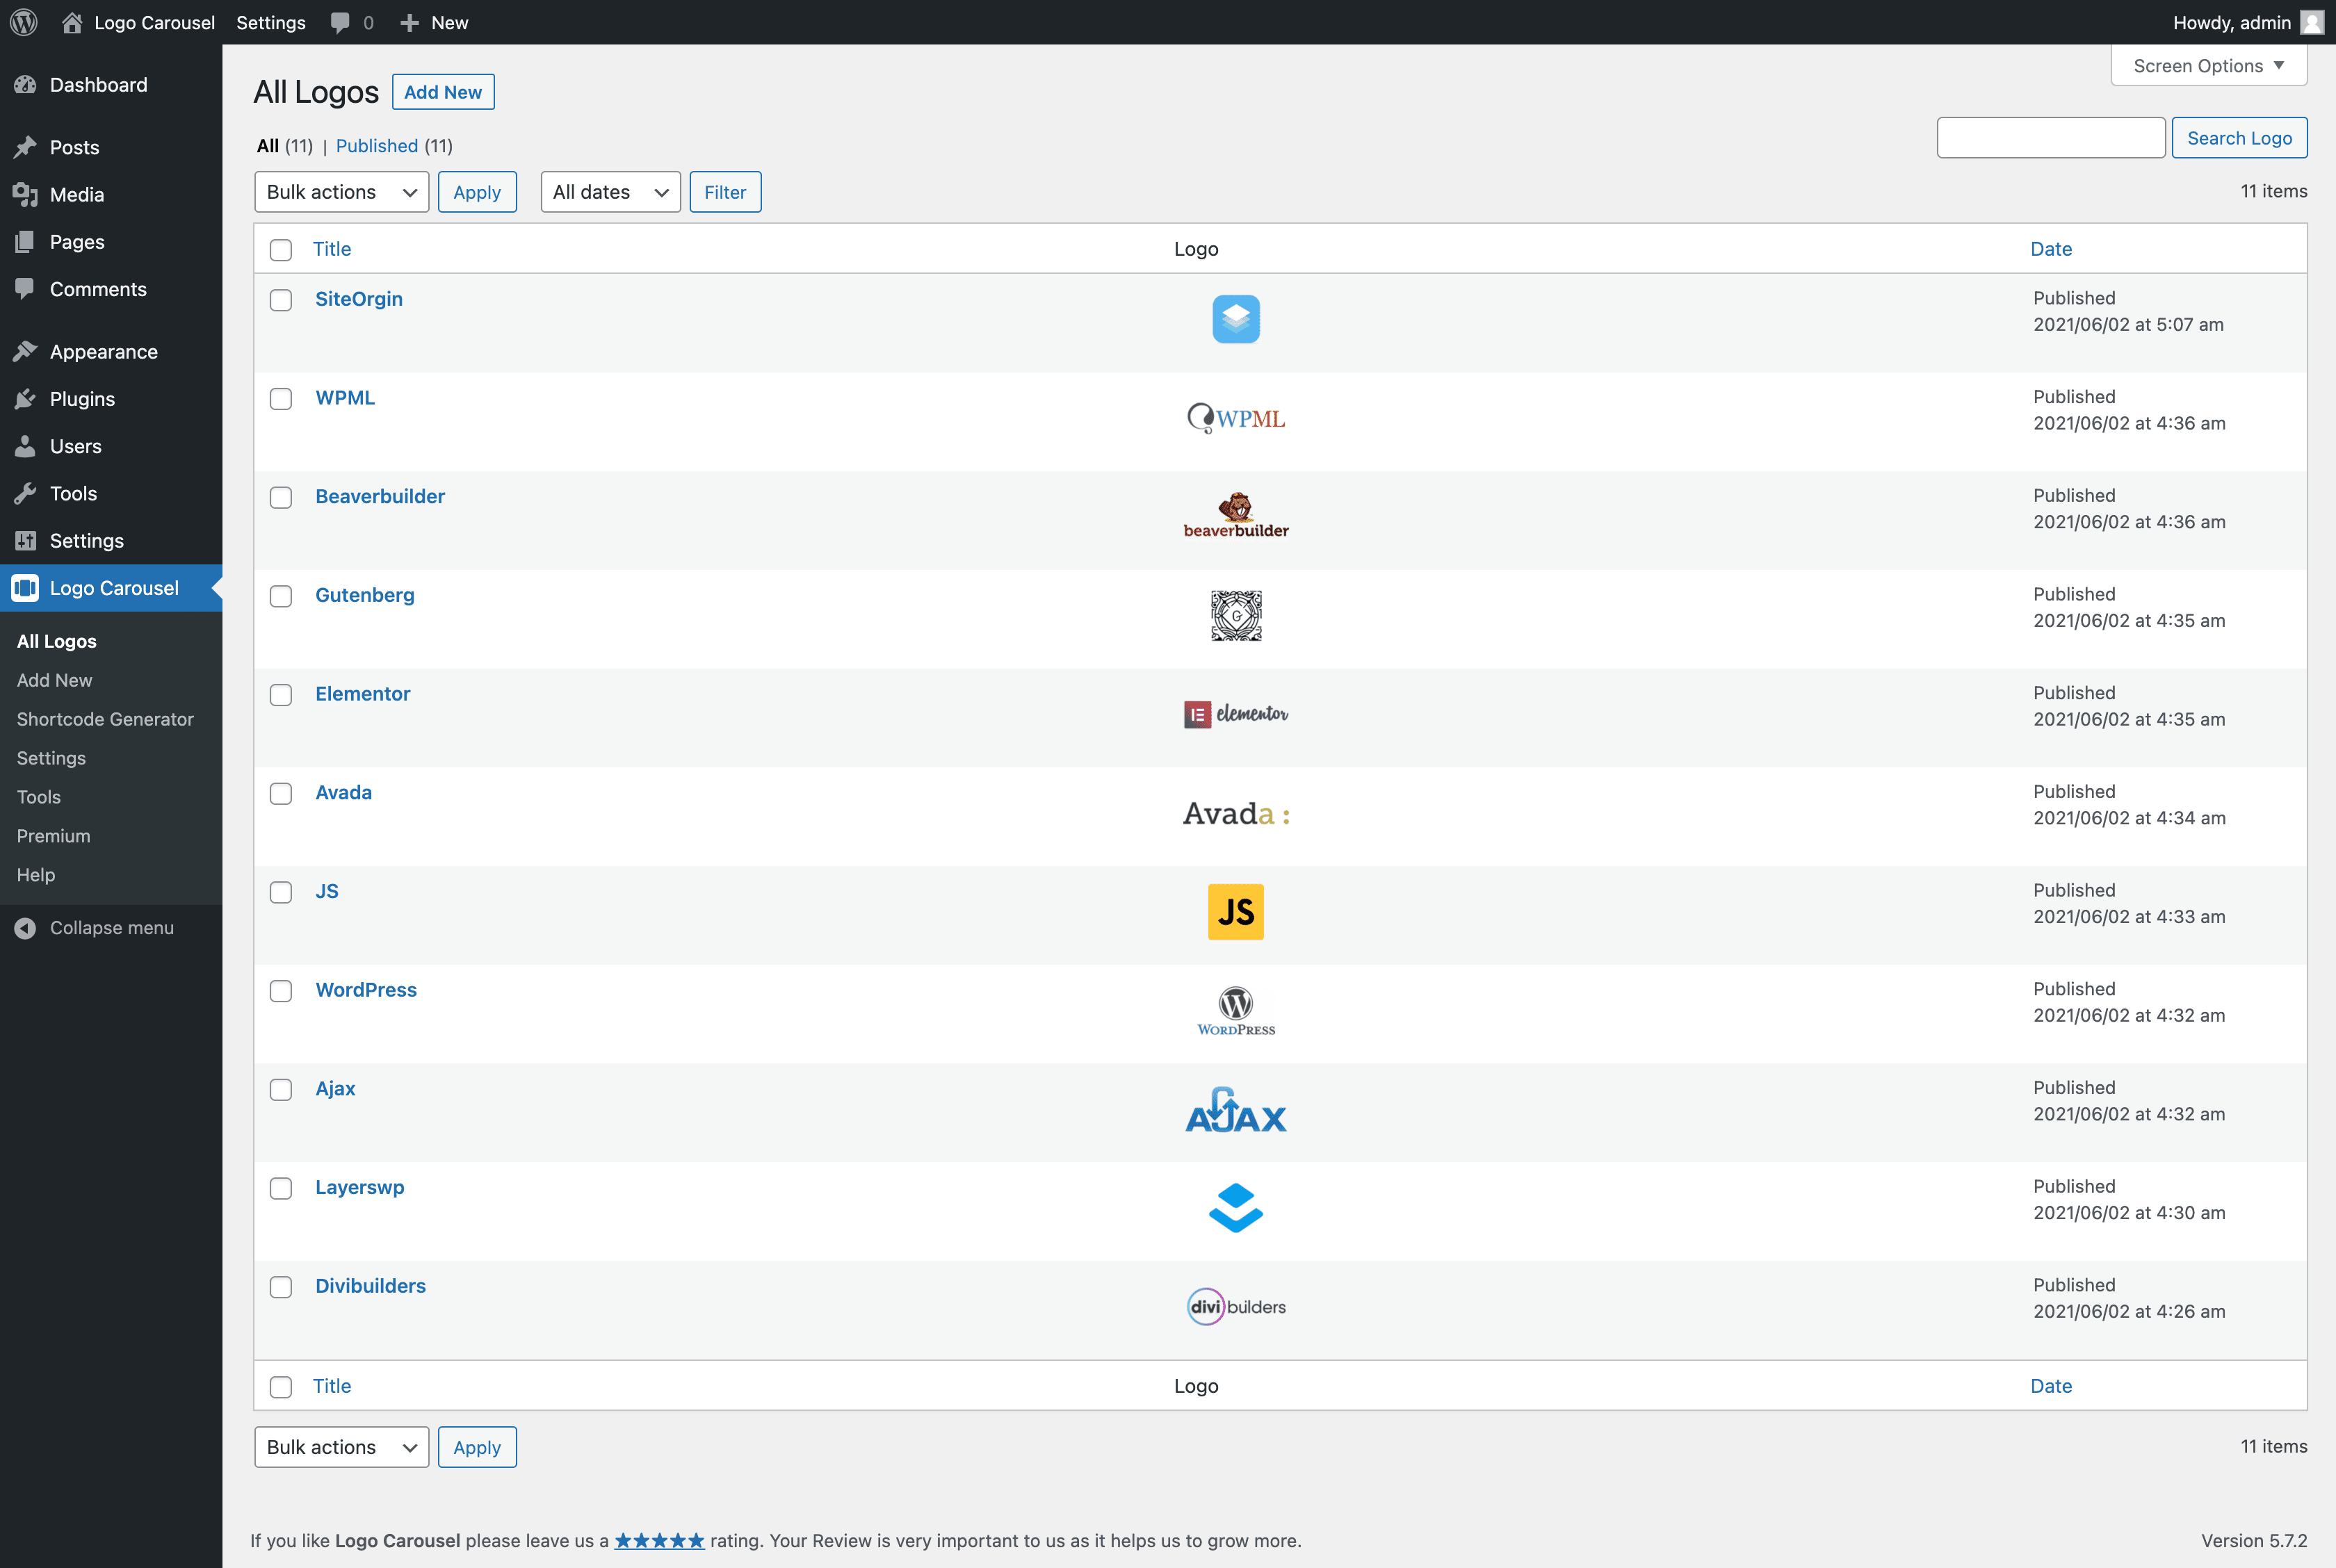Expand the Bulk actions dropdown menu
The height and width of the screenshot is (1568, 2336).
339,190
